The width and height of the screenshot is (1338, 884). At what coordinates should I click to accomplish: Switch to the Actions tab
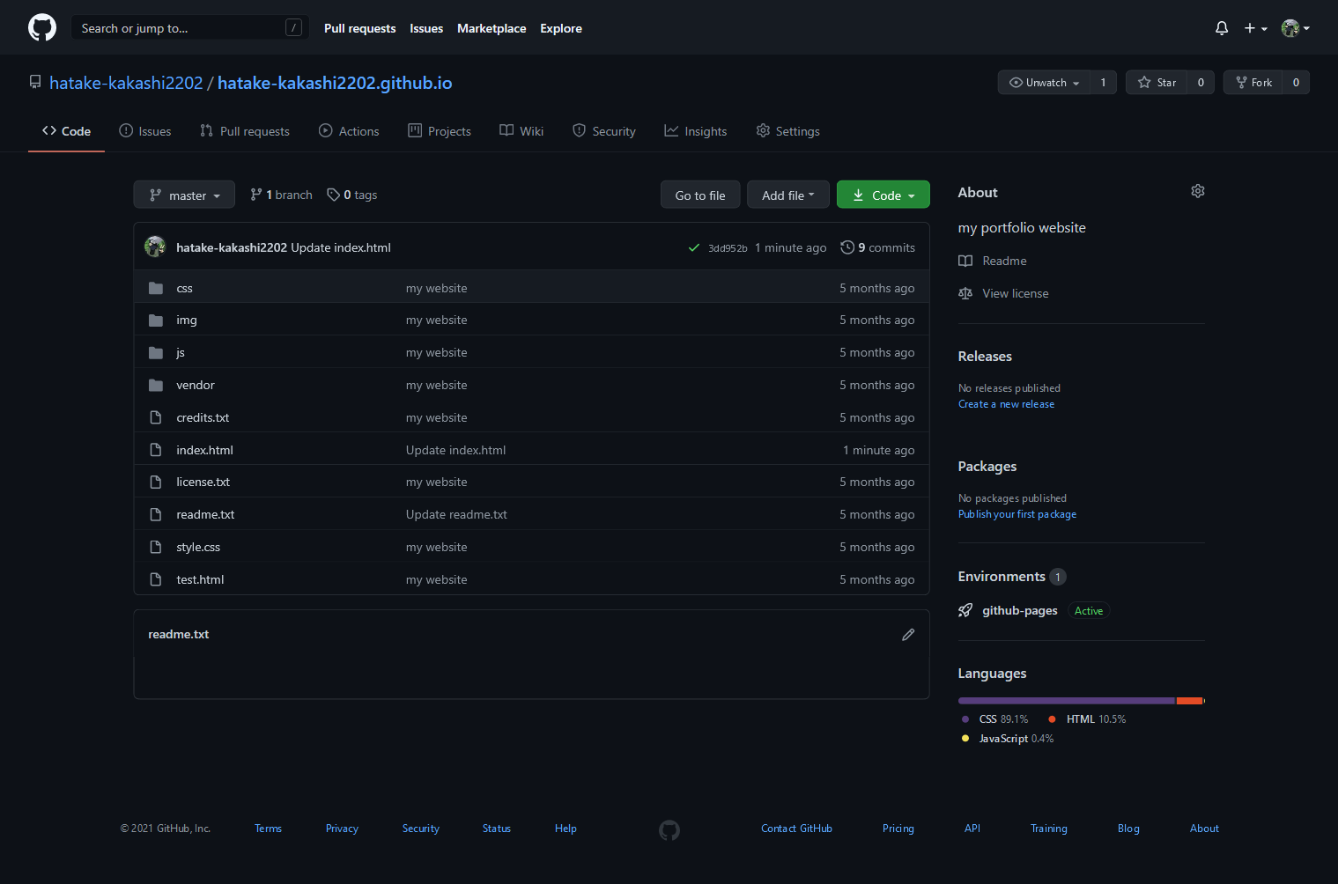coord(349,131)
